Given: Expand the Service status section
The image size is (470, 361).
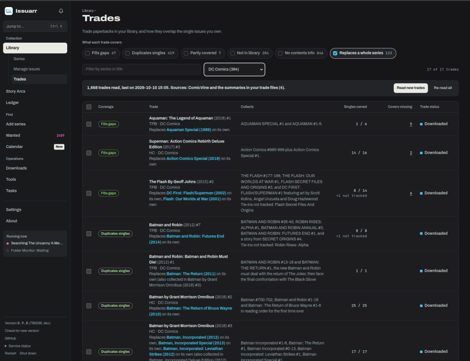Looking at the screenshot, I should coord(18,346).
